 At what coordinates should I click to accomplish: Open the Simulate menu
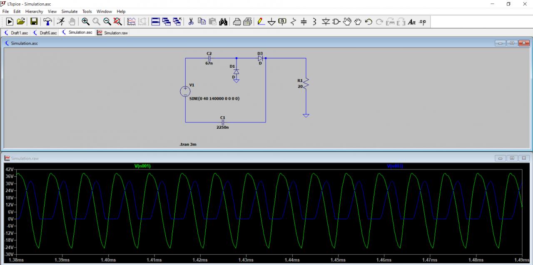point(69,12)
